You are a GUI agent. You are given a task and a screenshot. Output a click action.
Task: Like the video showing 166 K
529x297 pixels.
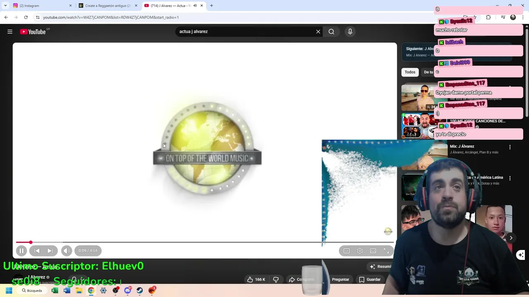[x=256, y=279]
